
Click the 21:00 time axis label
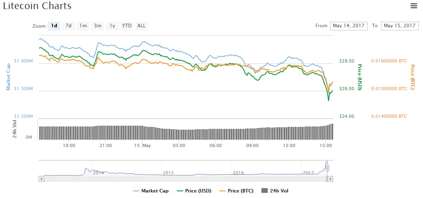click(106, 145)
